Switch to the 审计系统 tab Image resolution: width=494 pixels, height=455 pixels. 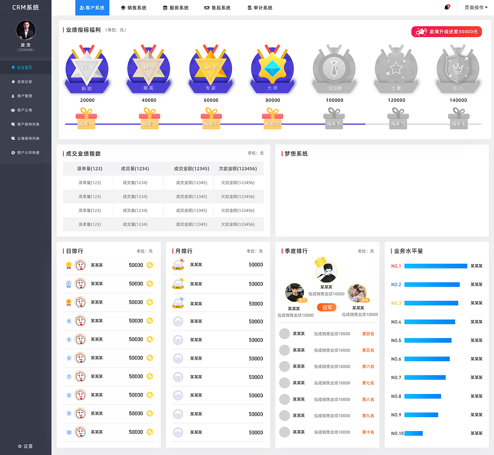[260, 8]
